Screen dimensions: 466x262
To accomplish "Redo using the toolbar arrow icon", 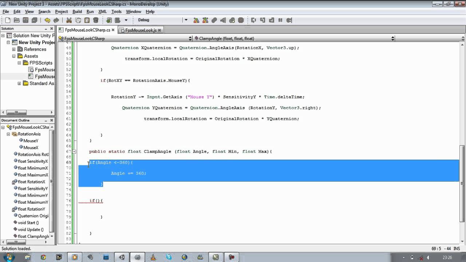I will click(x=56, y=20).
